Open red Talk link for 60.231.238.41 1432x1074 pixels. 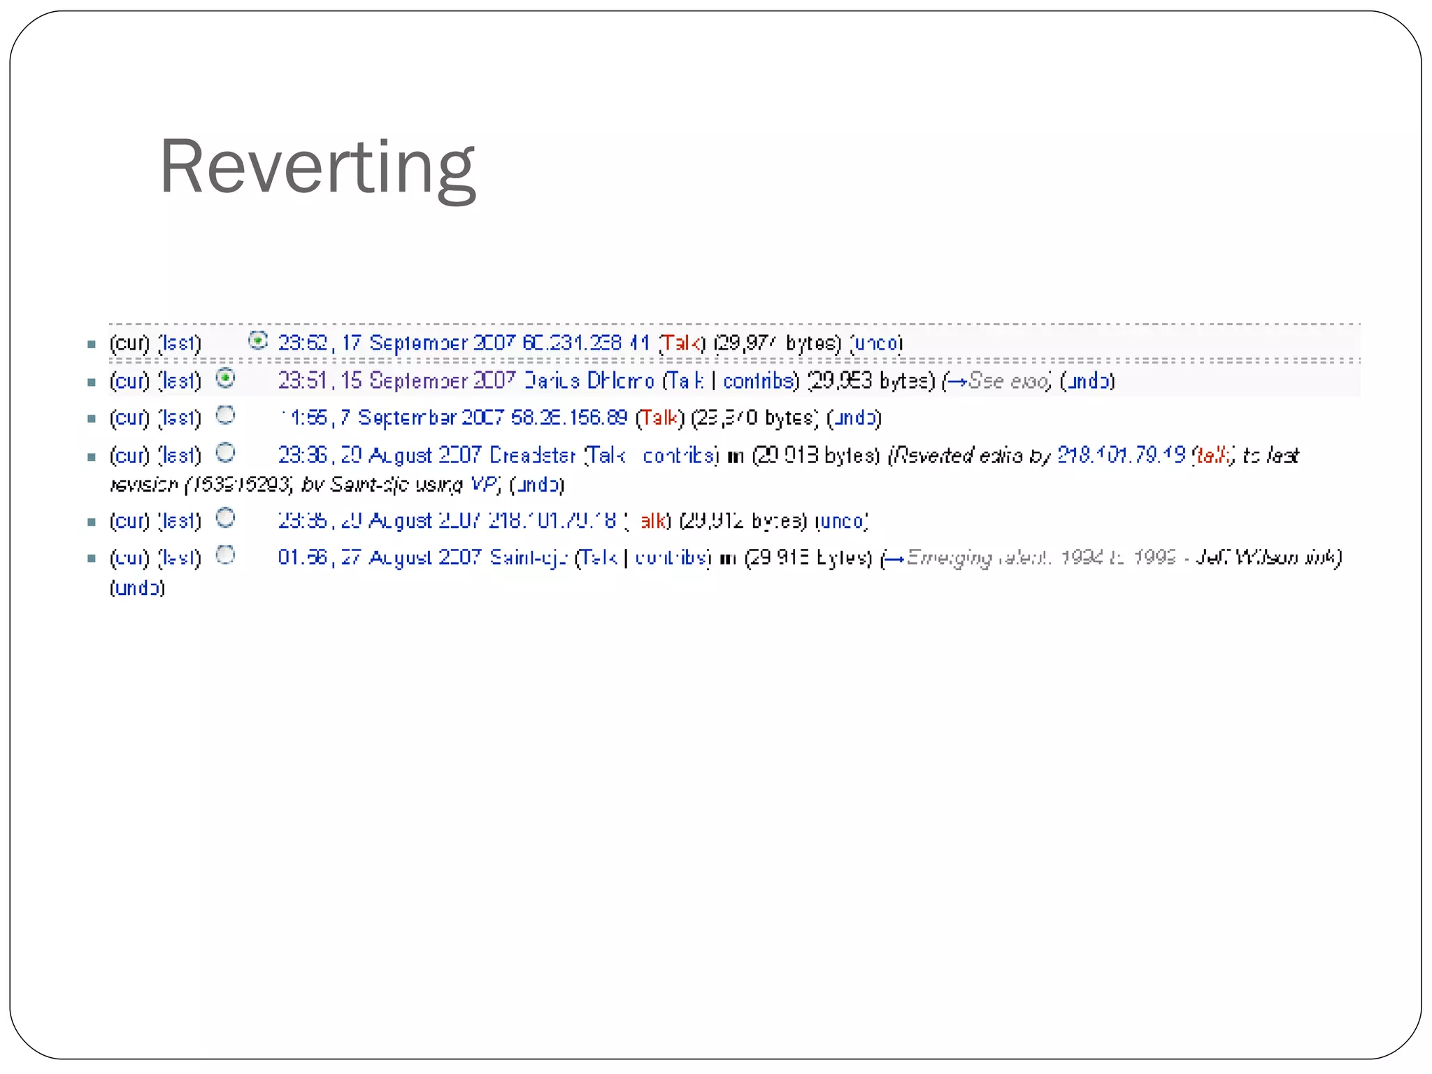pyautogui.click(x=680, y=343)
